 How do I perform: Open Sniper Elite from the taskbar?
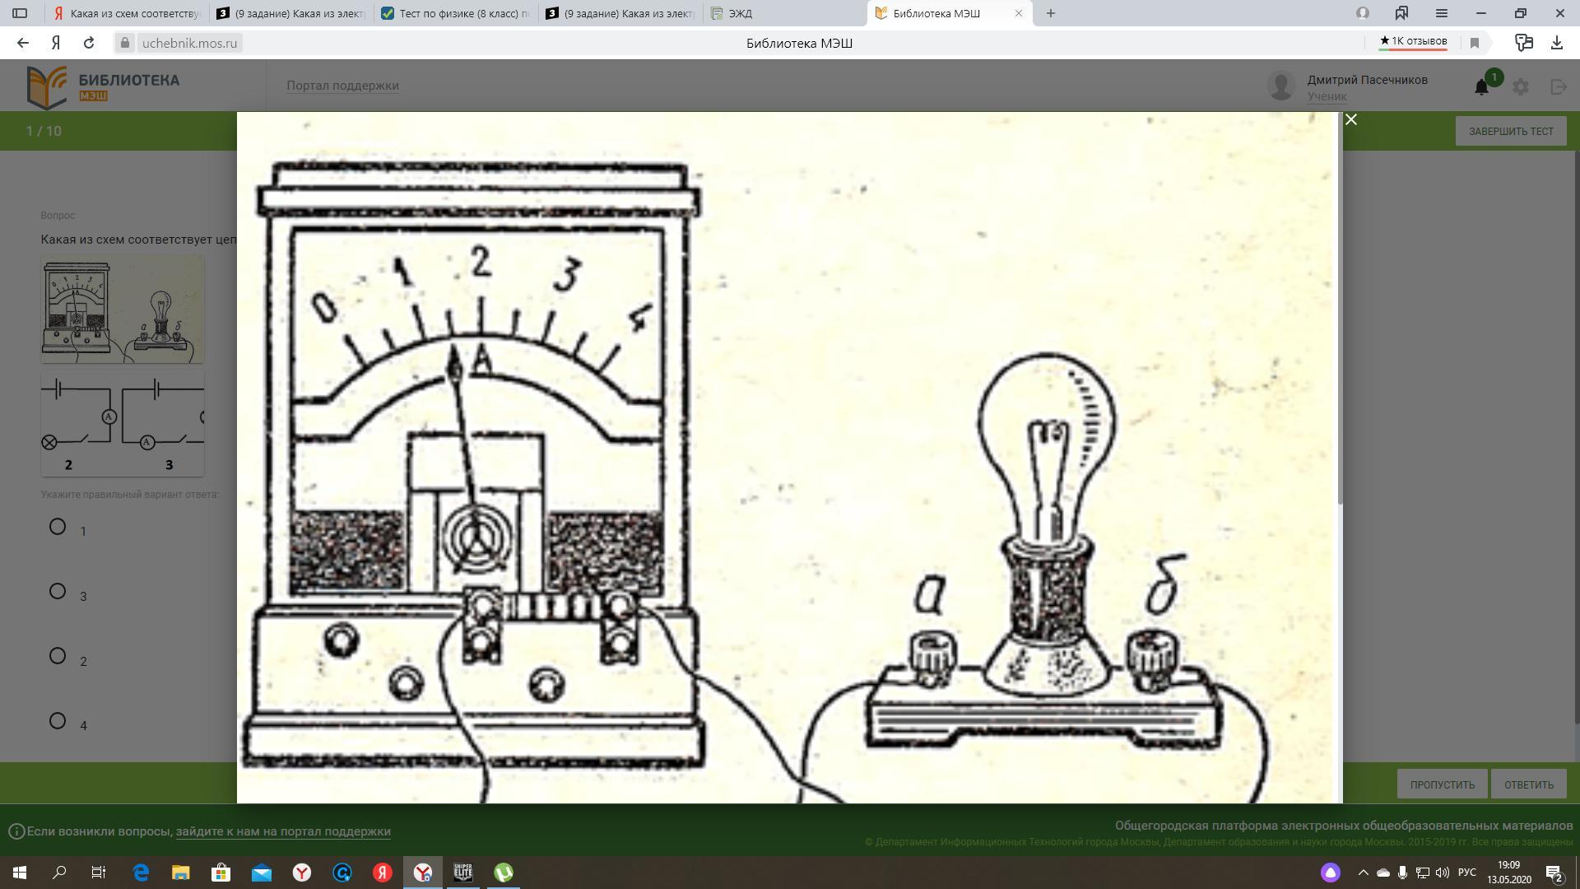(x=463, y=873)
